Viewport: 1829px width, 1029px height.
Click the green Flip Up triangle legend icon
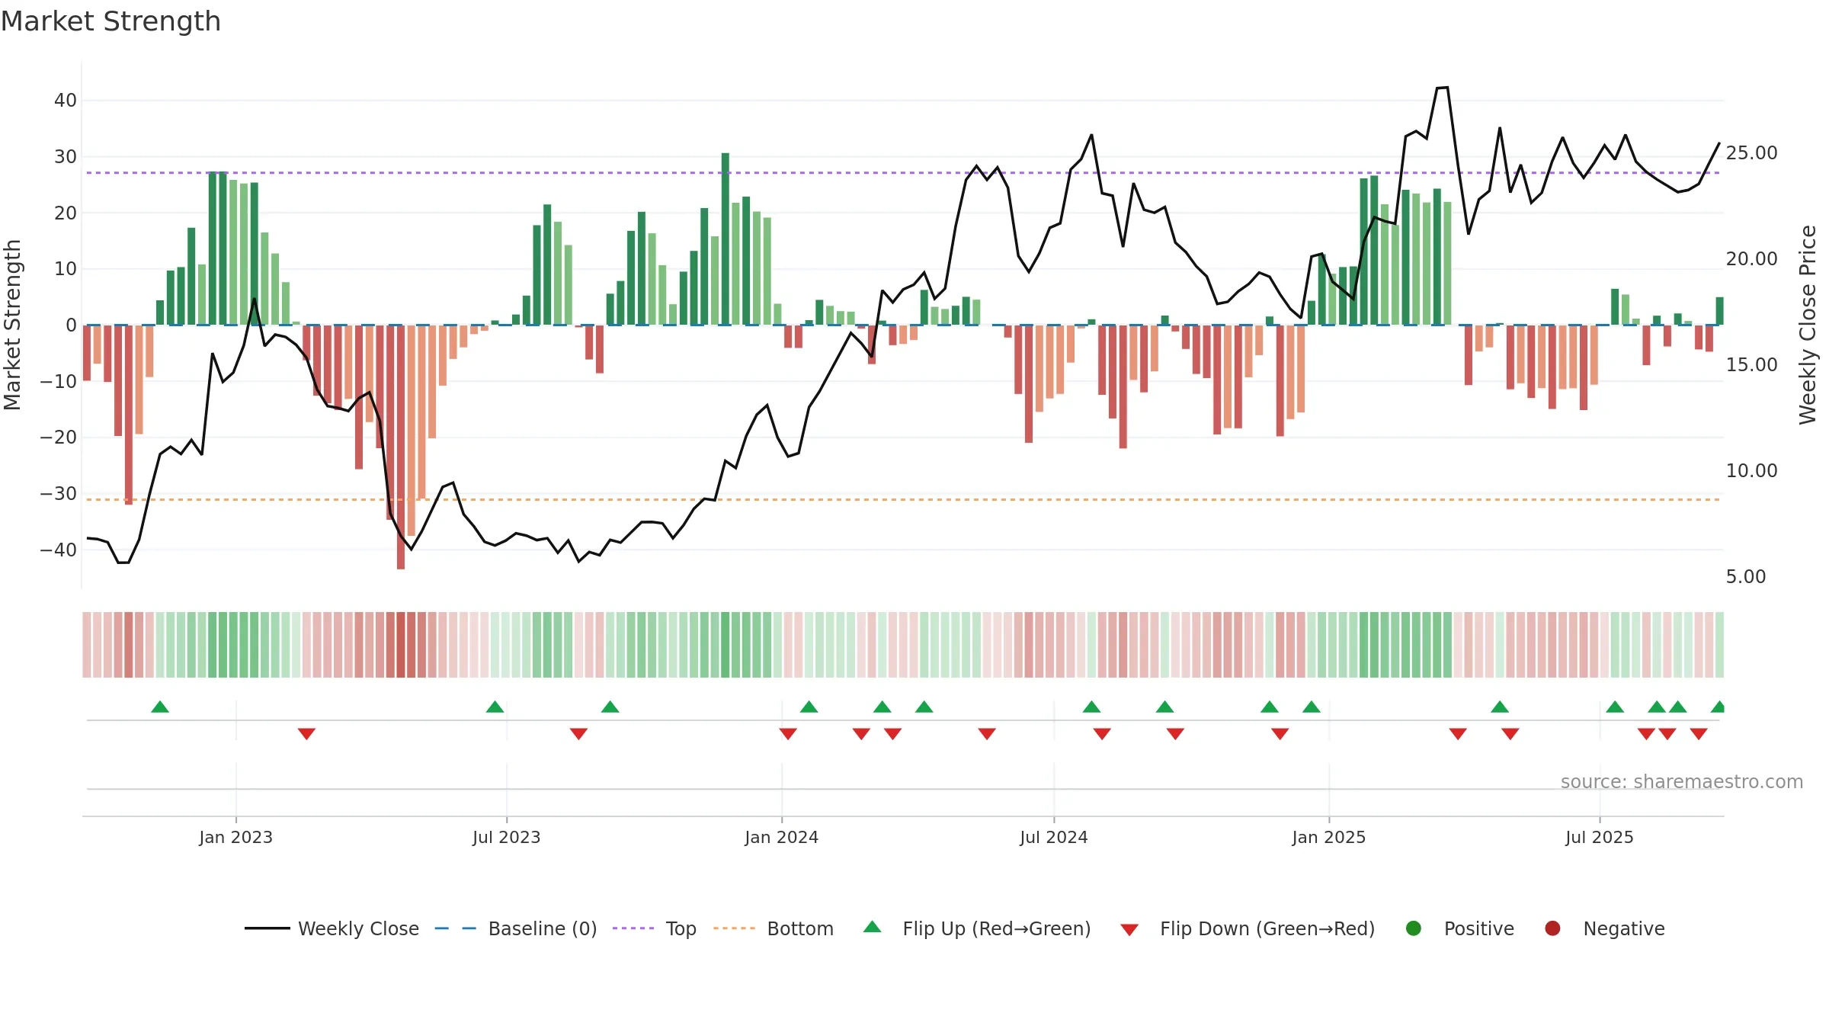click(x=873, y=927)
